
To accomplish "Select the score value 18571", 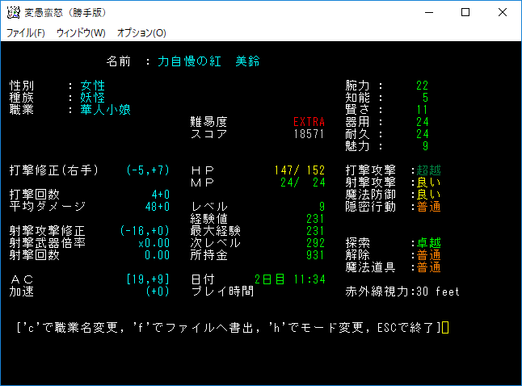I will tap(309, 133).
